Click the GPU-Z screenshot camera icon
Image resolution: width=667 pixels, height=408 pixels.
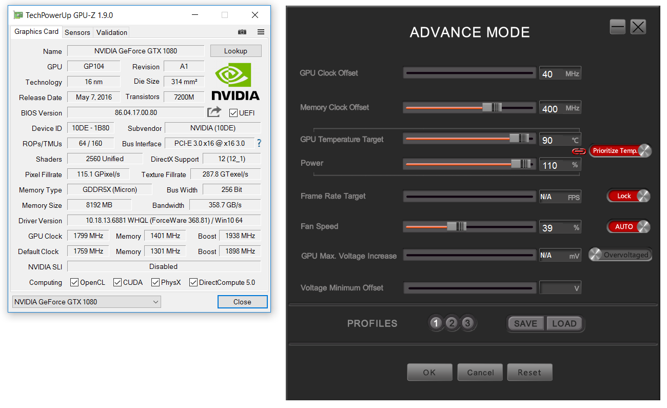[x=242, y=32]
